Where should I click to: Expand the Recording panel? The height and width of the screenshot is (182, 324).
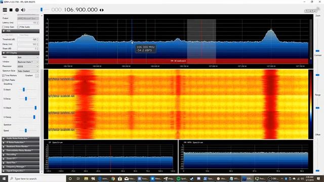pyautogui.click(x=20, y=155)
